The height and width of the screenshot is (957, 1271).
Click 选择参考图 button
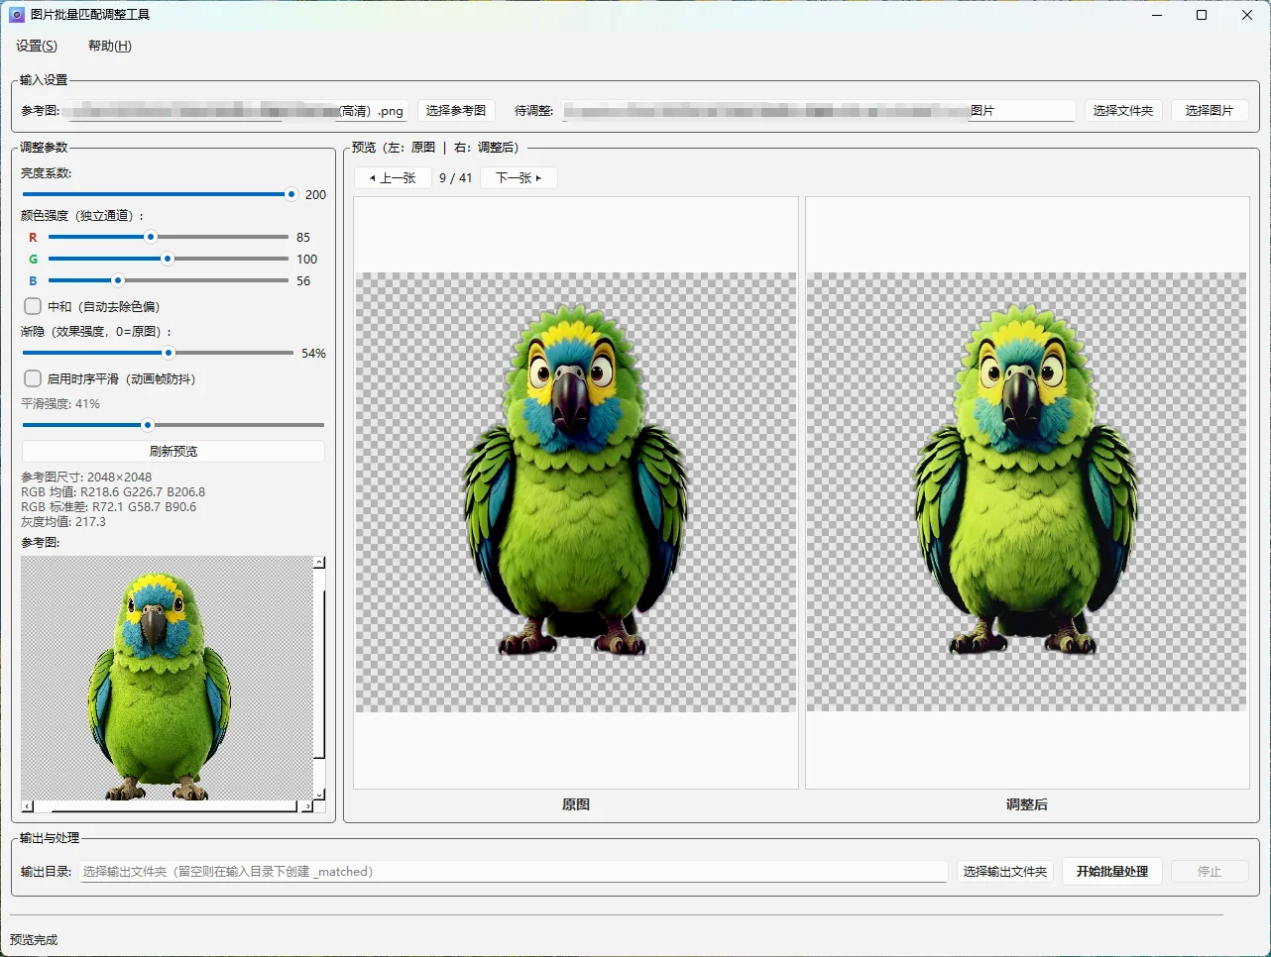pos(456,111)
